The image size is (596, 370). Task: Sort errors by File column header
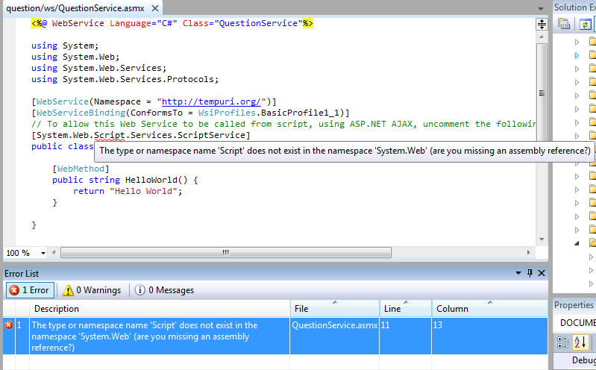[335, 308]
